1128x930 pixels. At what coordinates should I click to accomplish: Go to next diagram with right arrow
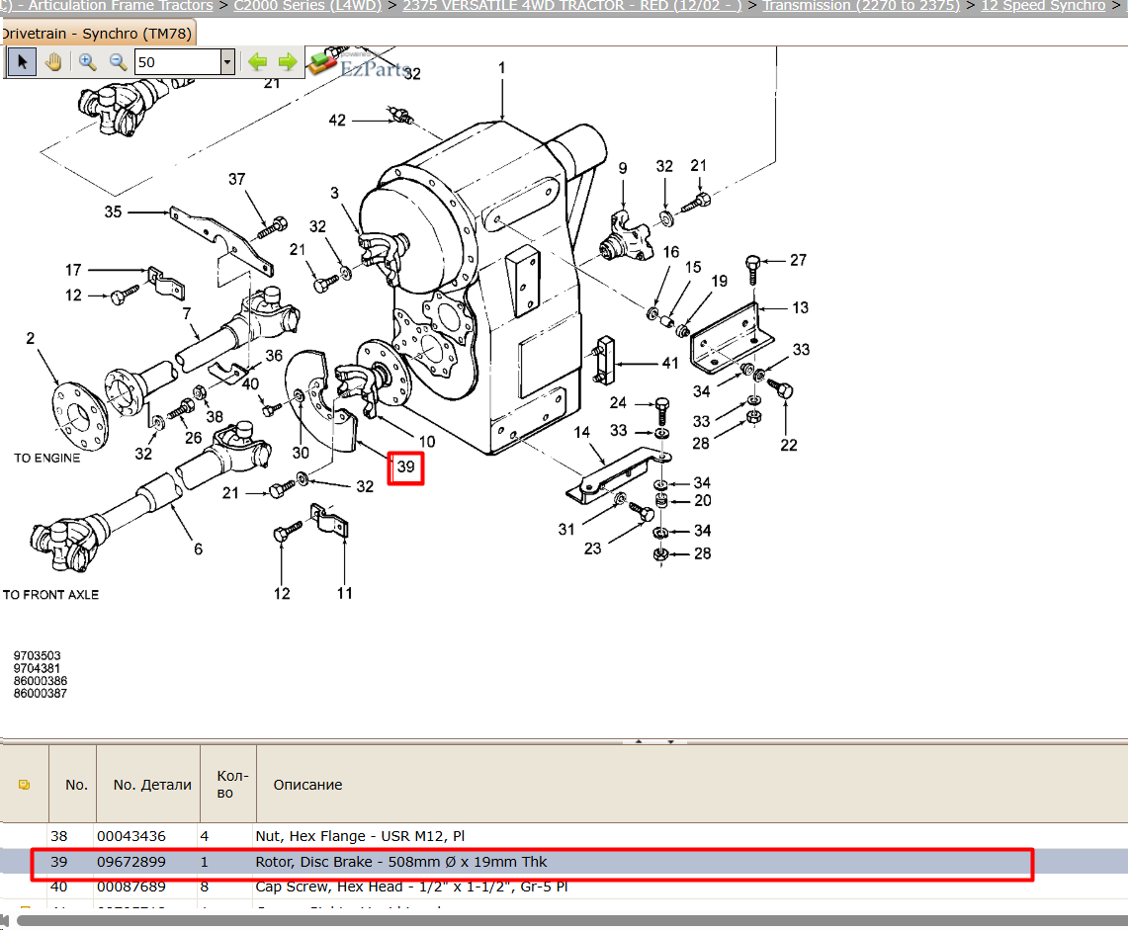[x=288, y=62]
